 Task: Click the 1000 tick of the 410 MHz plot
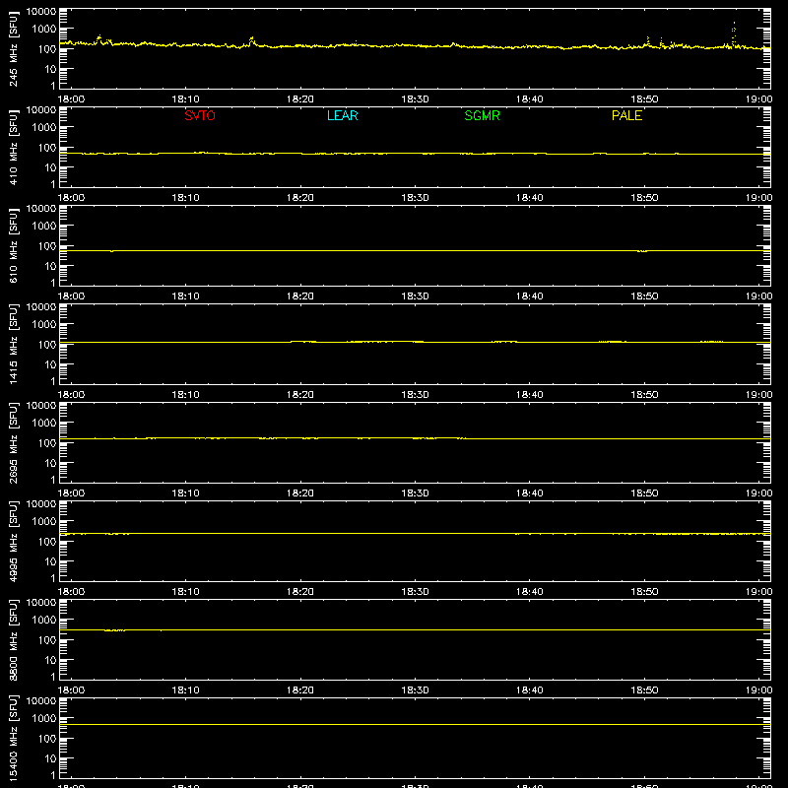point(44,128)
